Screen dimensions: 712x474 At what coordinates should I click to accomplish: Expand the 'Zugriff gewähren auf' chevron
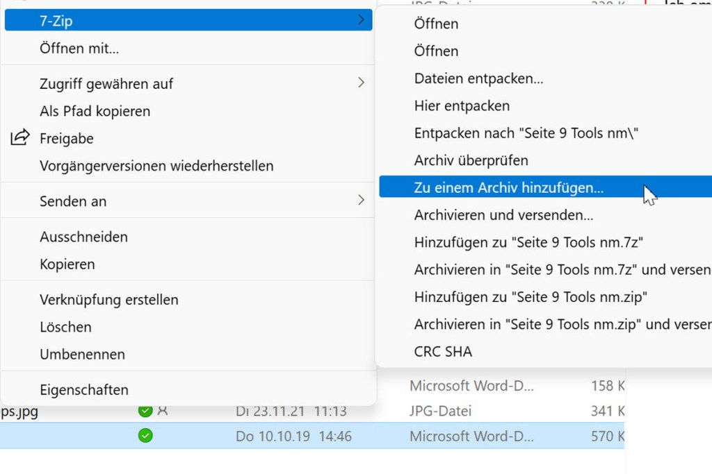(x=361, y=83)
